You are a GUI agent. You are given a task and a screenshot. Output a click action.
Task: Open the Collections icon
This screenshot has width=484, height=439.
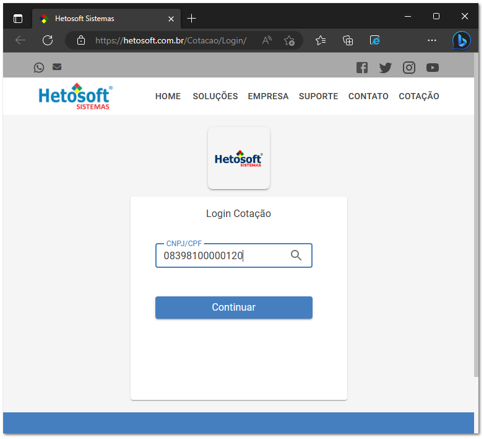[x=348, y=40]
